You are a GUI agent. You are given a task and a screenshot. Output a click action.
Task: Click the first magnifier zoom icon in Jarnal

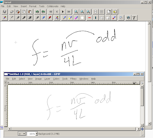(x=76, y=12)
